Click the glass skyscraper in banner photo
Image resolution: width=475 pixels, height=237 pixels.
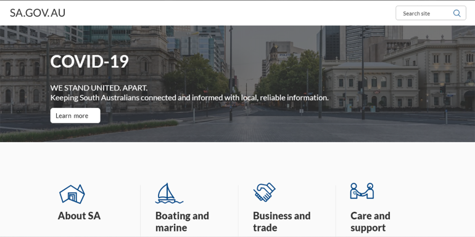tap(360, 42)
